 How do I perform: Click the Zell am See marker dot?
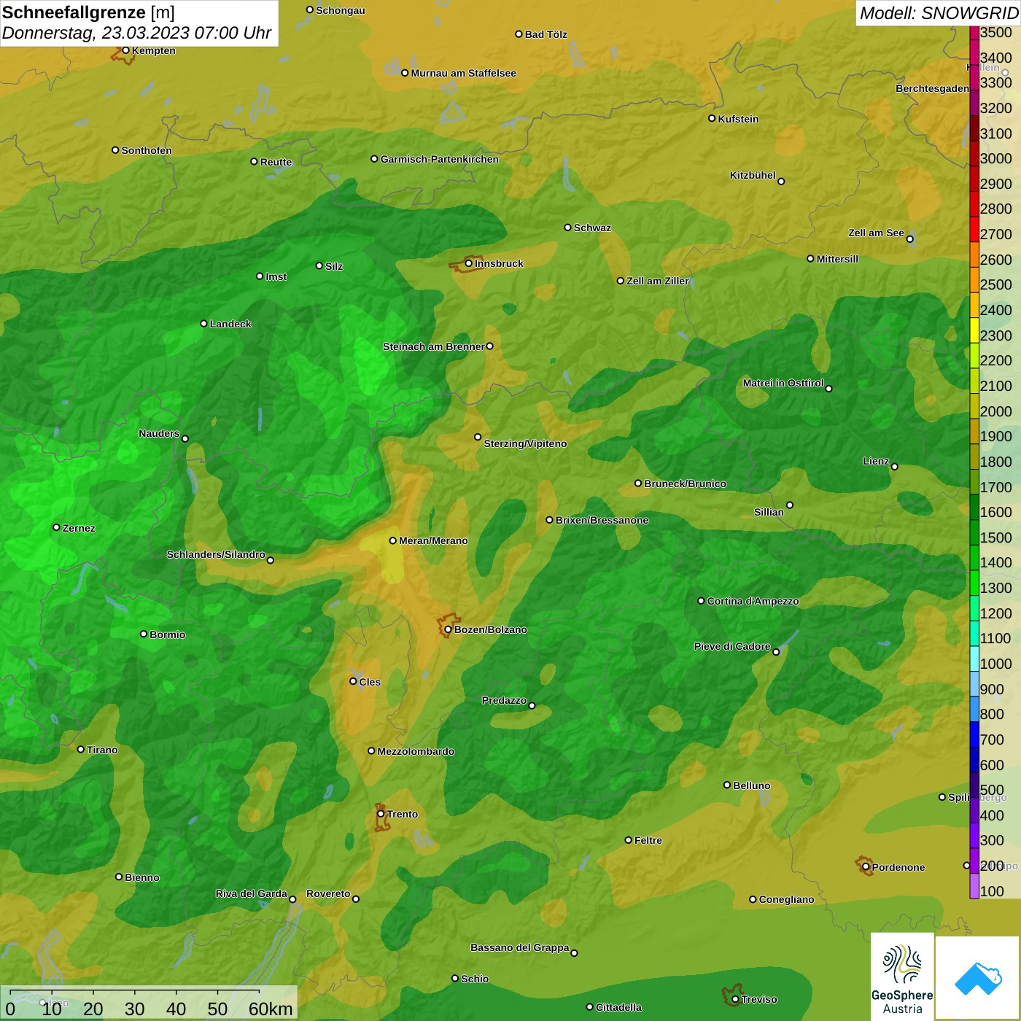point(909,238)
